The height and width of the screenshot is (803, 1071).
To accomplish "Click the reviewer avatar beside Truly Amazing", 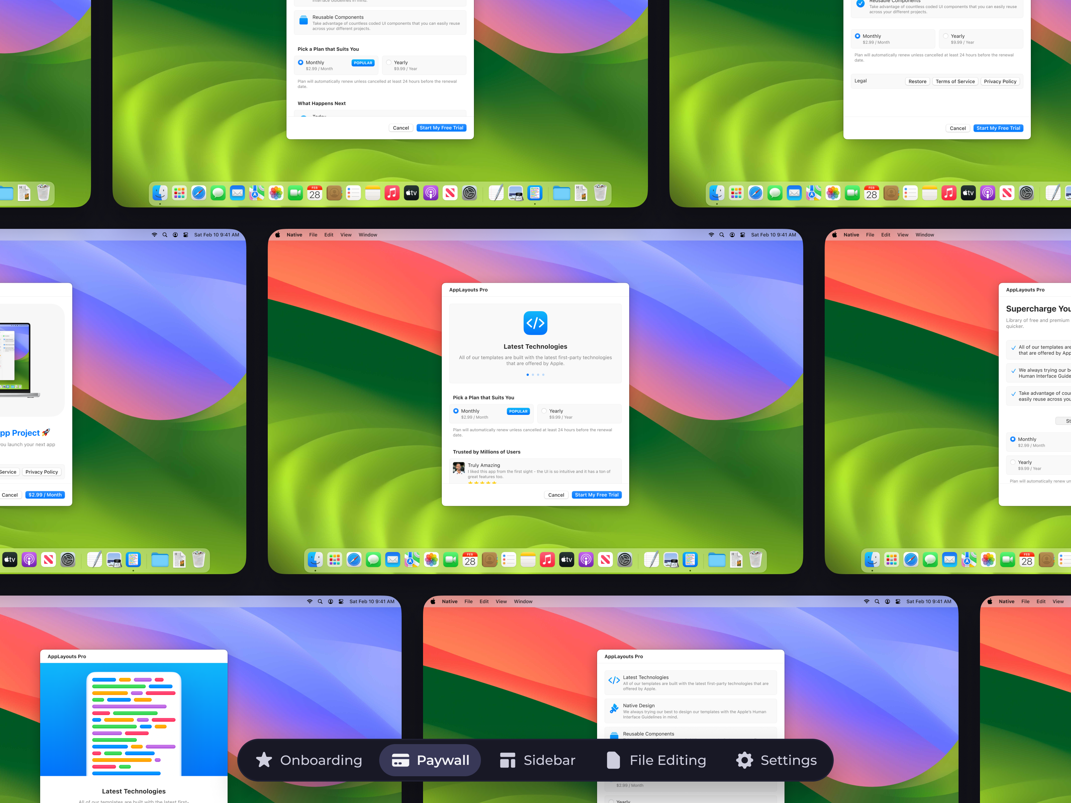I will (459, 468).
